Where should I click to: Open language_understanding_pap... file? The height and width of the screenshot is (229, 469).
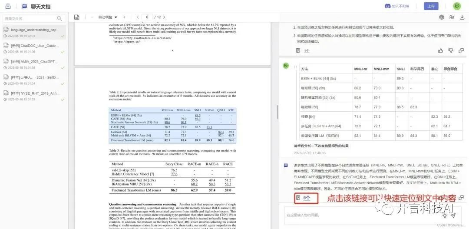click(34, 33)
